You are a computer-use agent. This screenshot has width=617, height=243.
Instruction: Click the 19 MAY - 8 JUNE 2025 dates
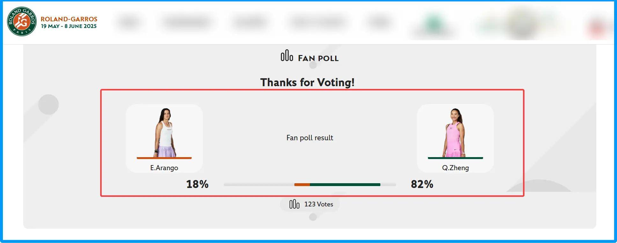tap(69, 26)
